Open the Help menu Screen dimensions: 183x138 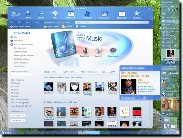pyautogui.click(x=37, y=22)
